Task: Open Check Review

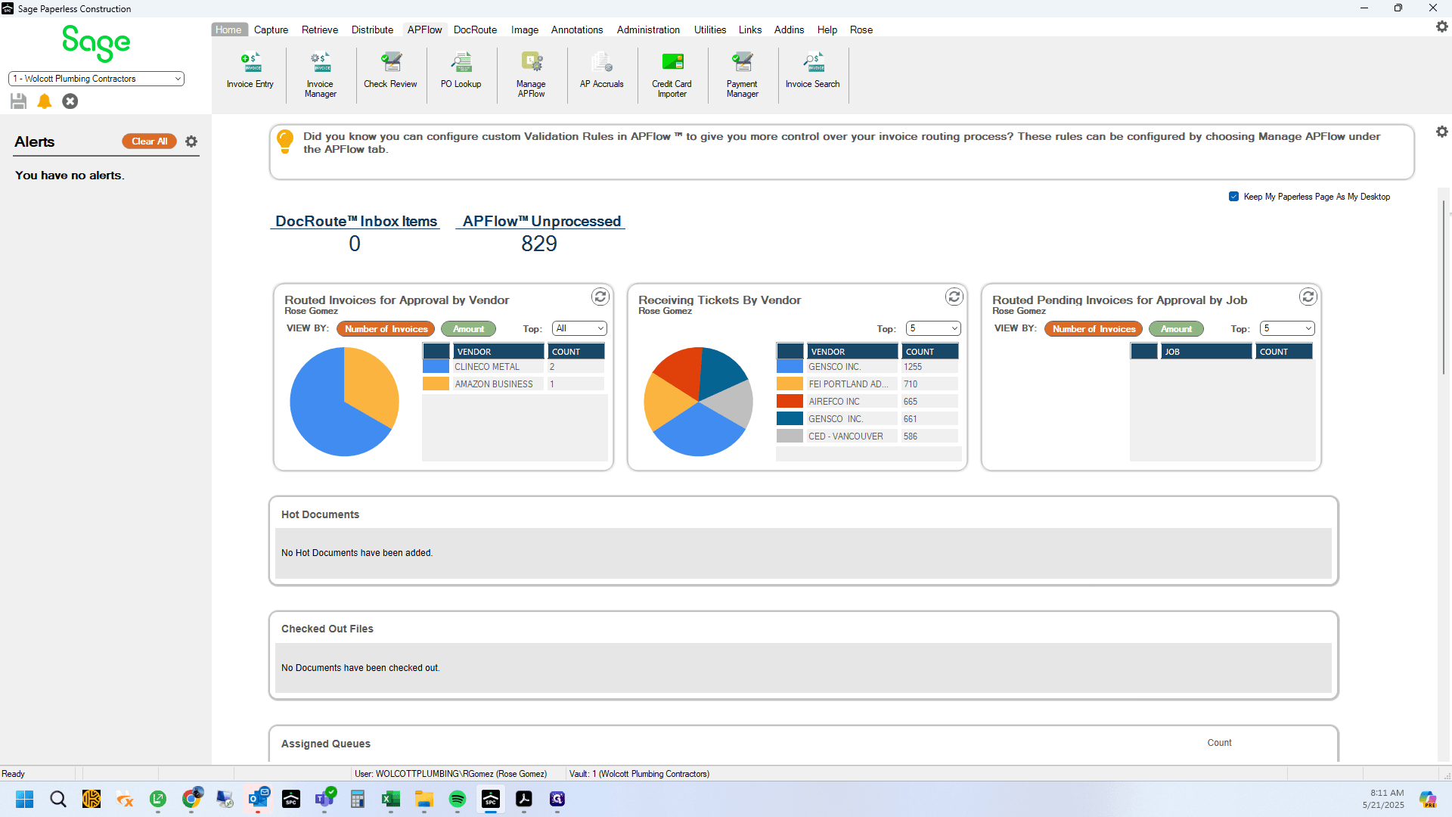Action: point(390,70)
